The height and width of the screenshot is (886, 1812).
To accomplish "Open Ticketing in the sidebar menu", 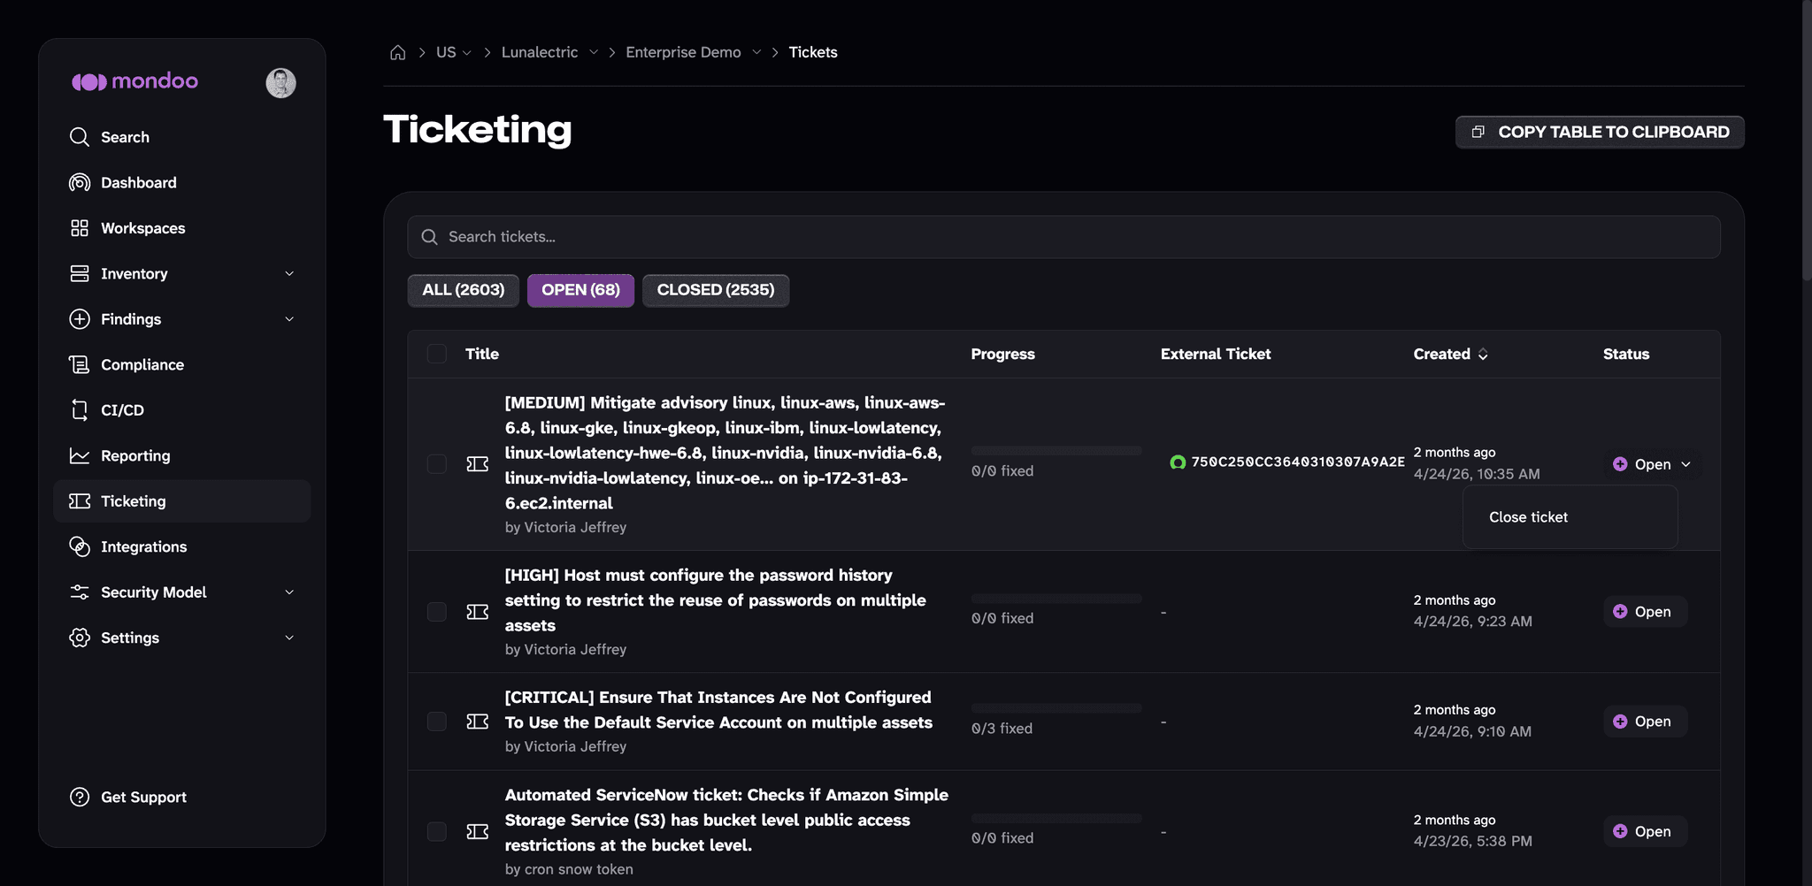I will (182, 501).
